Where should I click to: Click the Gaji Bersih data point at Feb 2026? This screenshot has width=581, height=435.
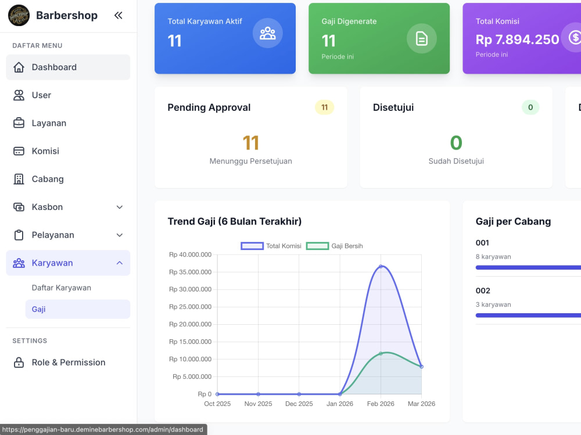[x=381, y=354]
